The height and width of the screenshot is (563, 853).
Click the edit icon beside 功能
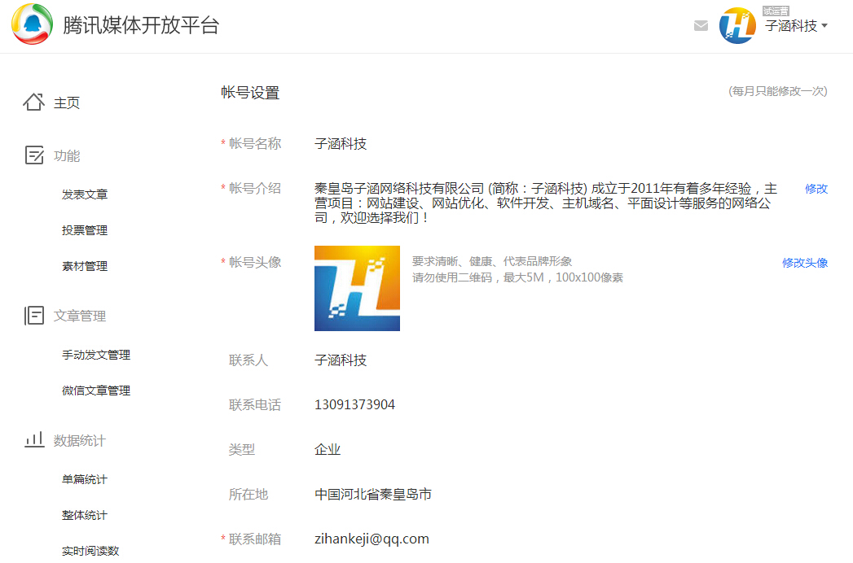(x=33, y=155)
